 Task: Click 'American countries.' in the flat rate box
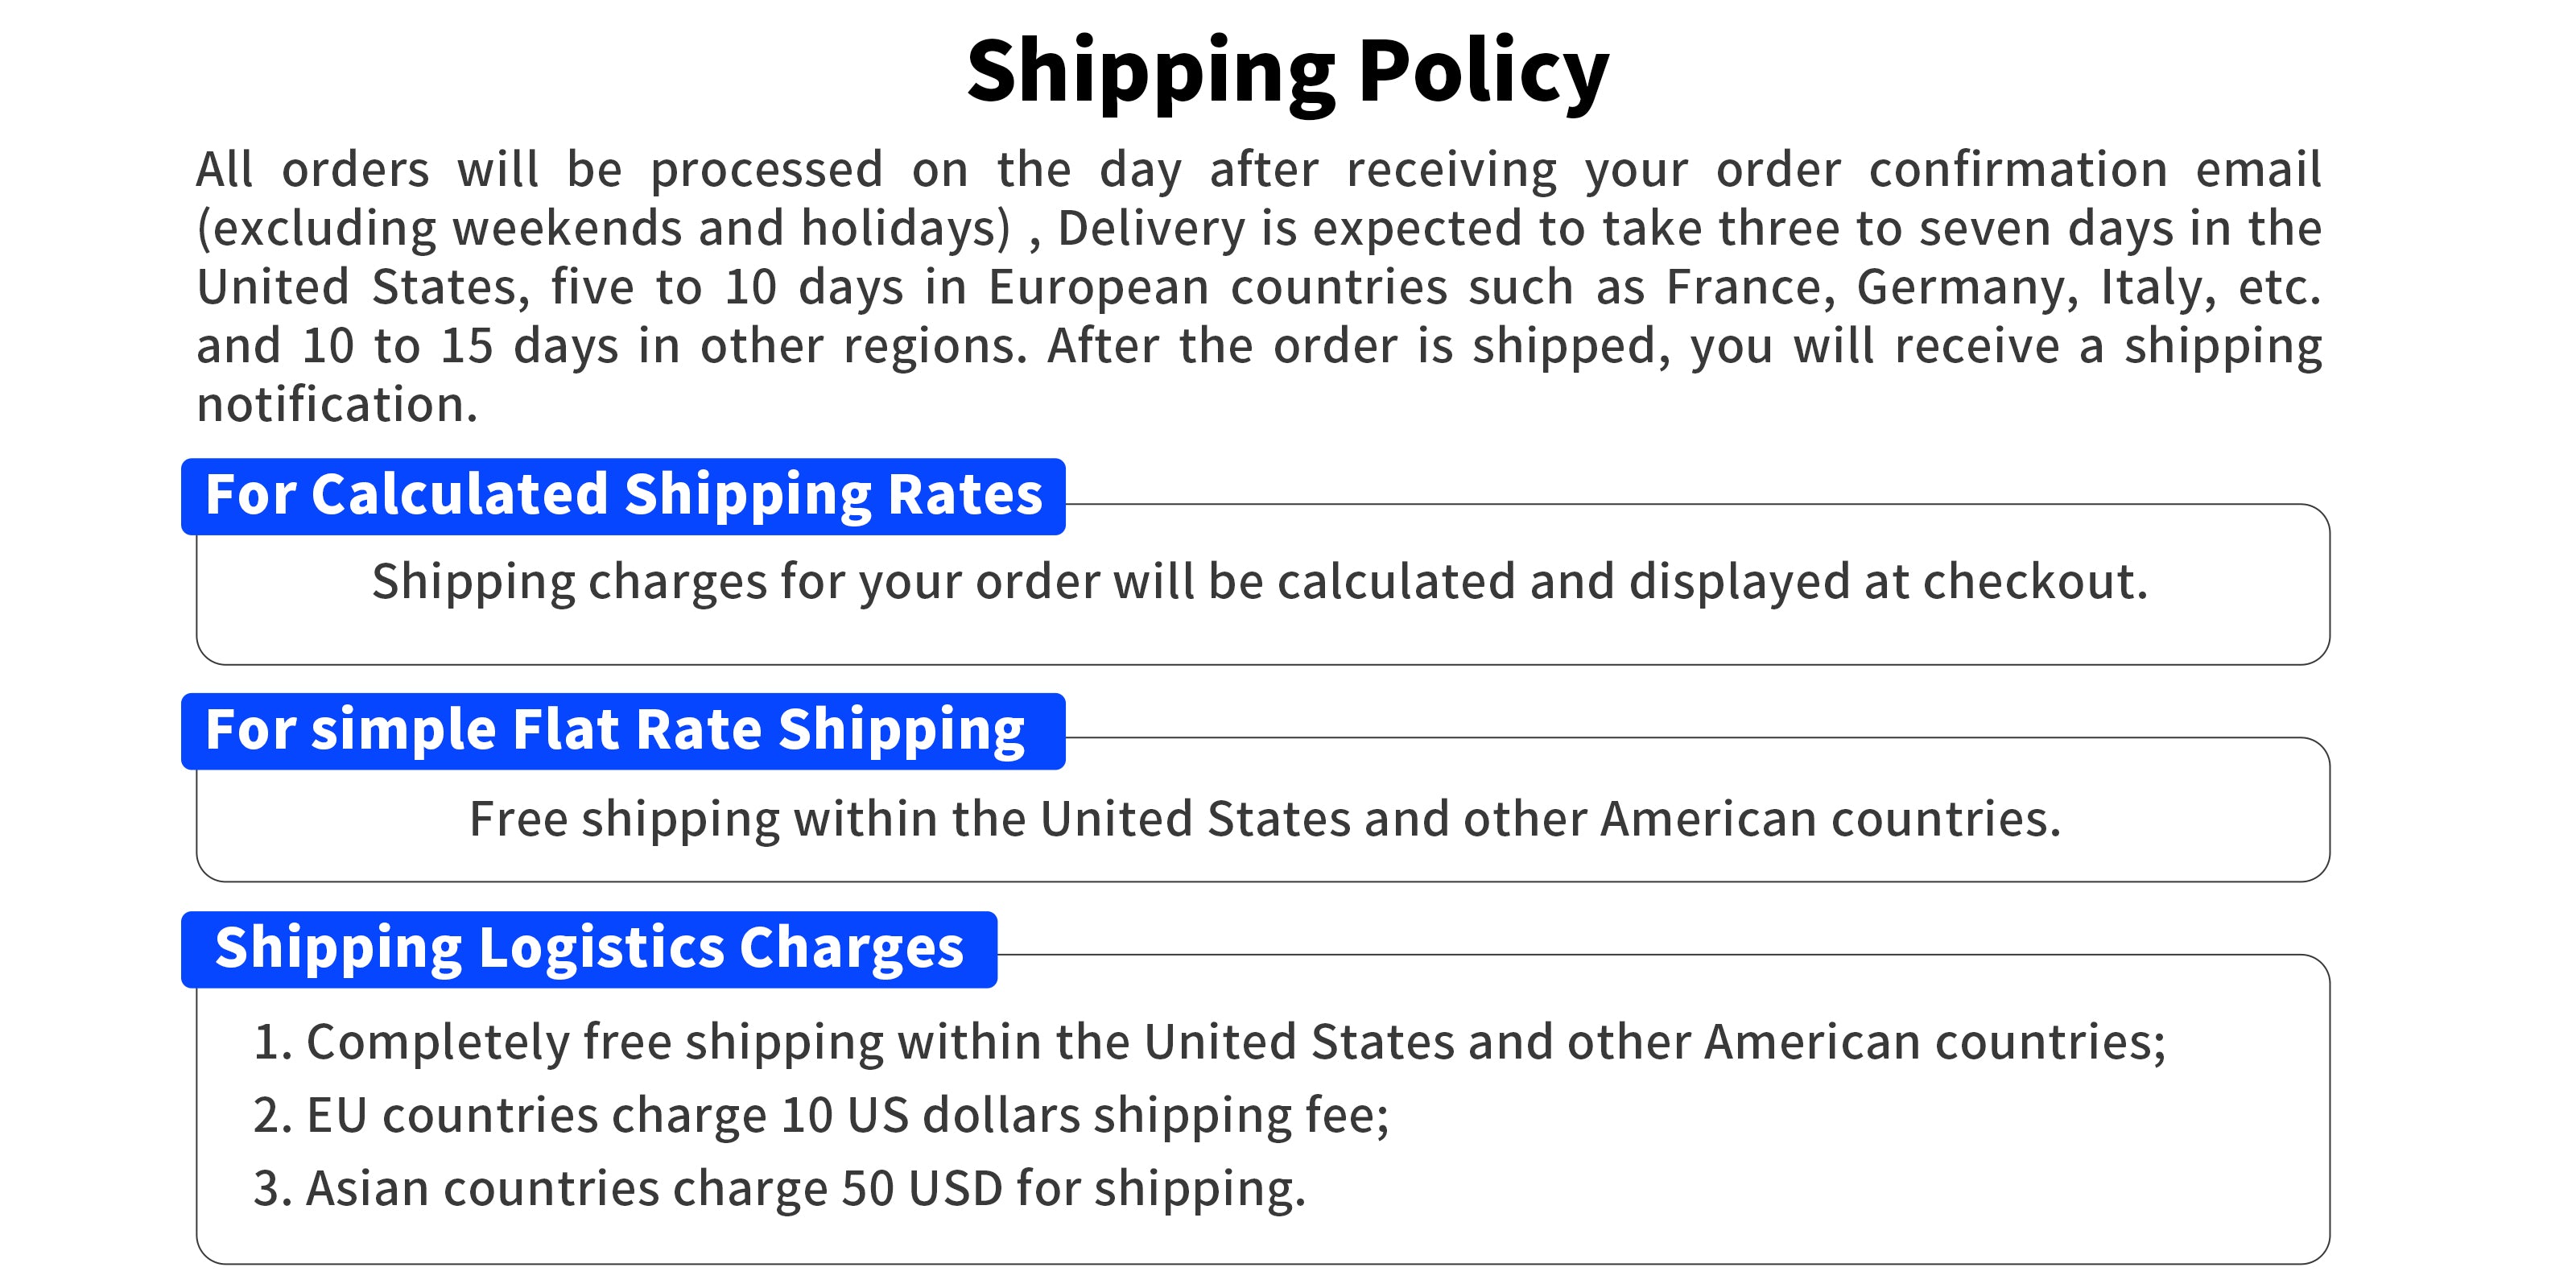point(1831,820)
